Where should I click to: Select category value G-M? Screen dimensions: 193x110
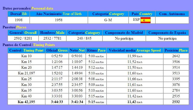108,20
